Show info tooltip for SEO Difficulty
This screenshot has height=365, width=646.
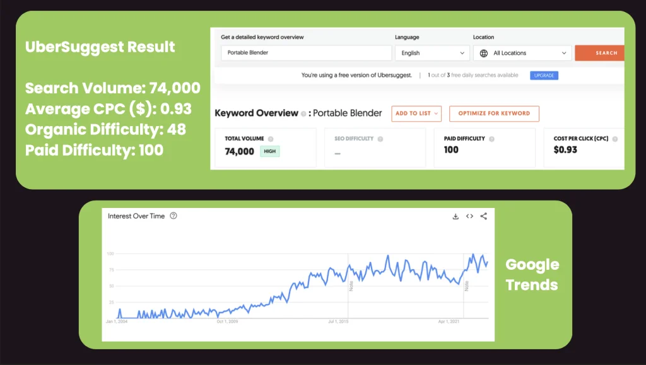(x=380, y=139)
